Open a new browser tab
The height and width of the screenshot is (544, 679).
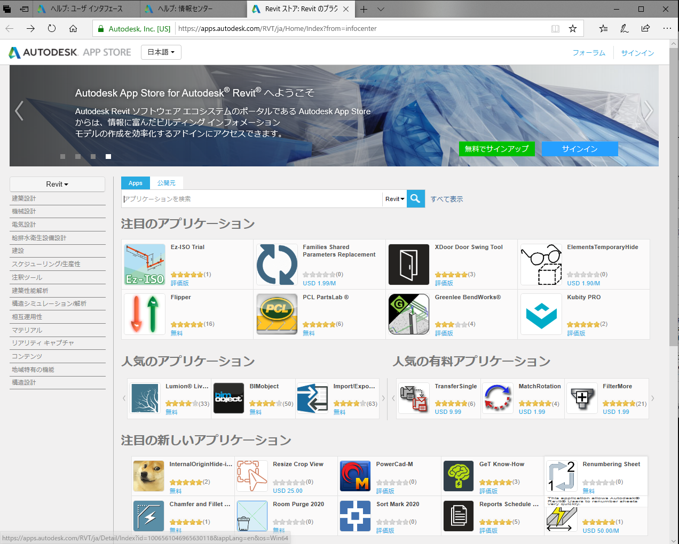pos(364,9)
